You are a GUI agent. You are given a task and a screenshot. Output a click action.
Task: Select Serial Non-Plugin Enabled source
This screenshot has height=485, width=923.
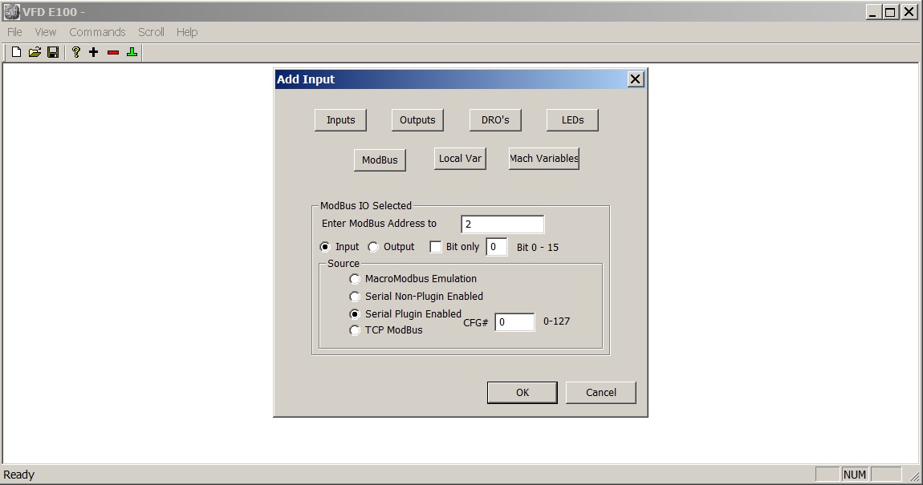355,297
